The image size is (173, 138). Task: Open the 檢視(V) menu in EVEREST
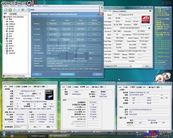click(13, 6)
